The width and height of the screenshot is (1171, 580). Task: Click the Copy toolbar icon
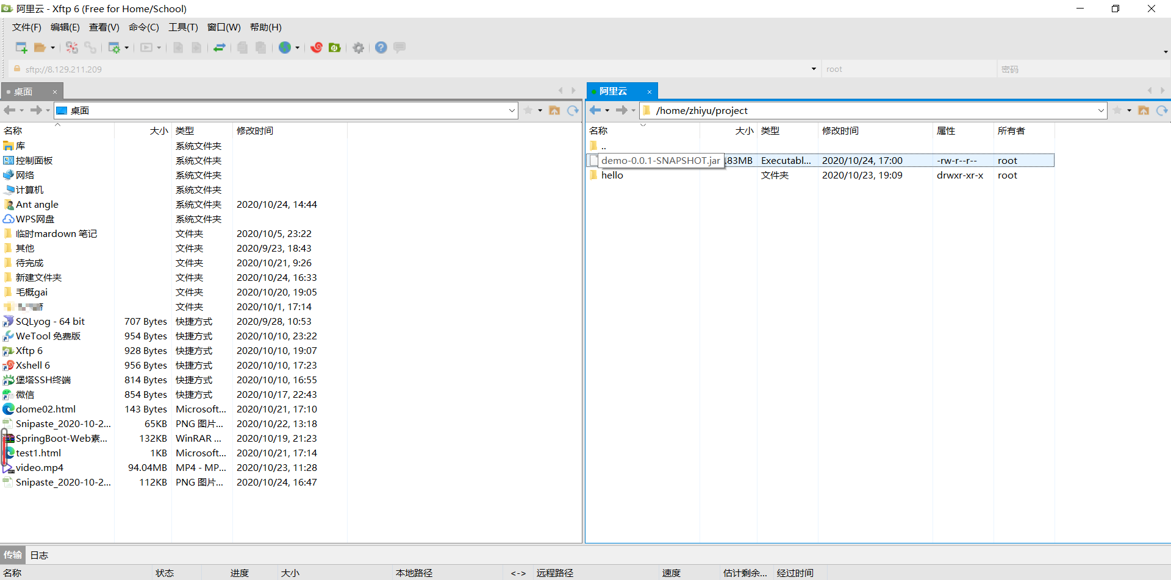point(242,48)
